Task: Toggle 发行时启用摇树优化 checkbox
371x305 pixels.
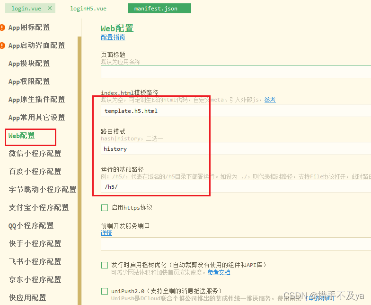Action: click(x=105, y=265)
